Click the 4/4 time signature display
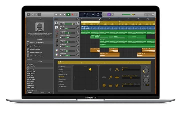The height and width of the screenshot is (120, 180). [98, 14]
